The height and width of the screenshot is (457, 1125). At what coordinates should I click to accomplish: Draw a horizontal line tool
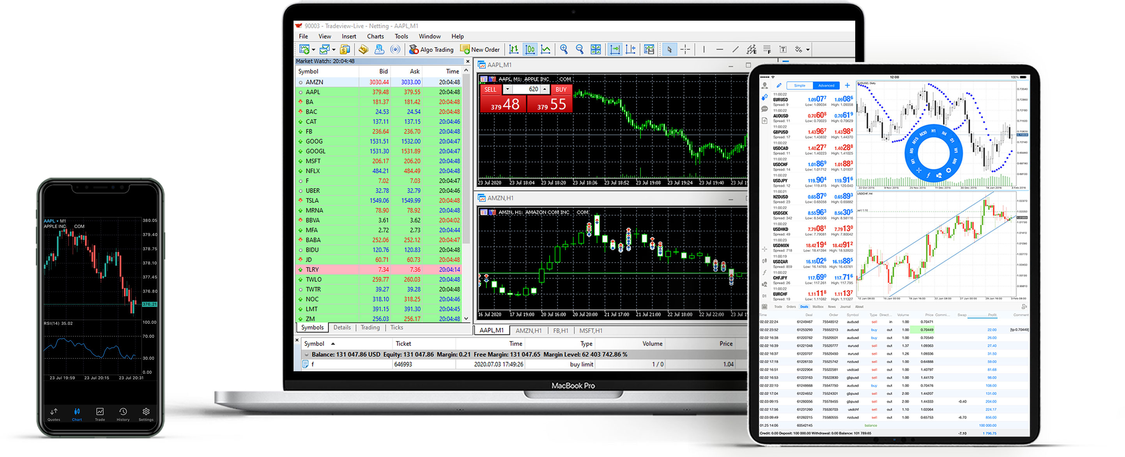point(719,49)
